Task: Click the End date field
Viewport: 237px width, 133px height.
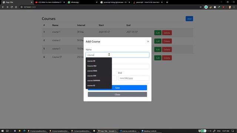Action: 134,78
